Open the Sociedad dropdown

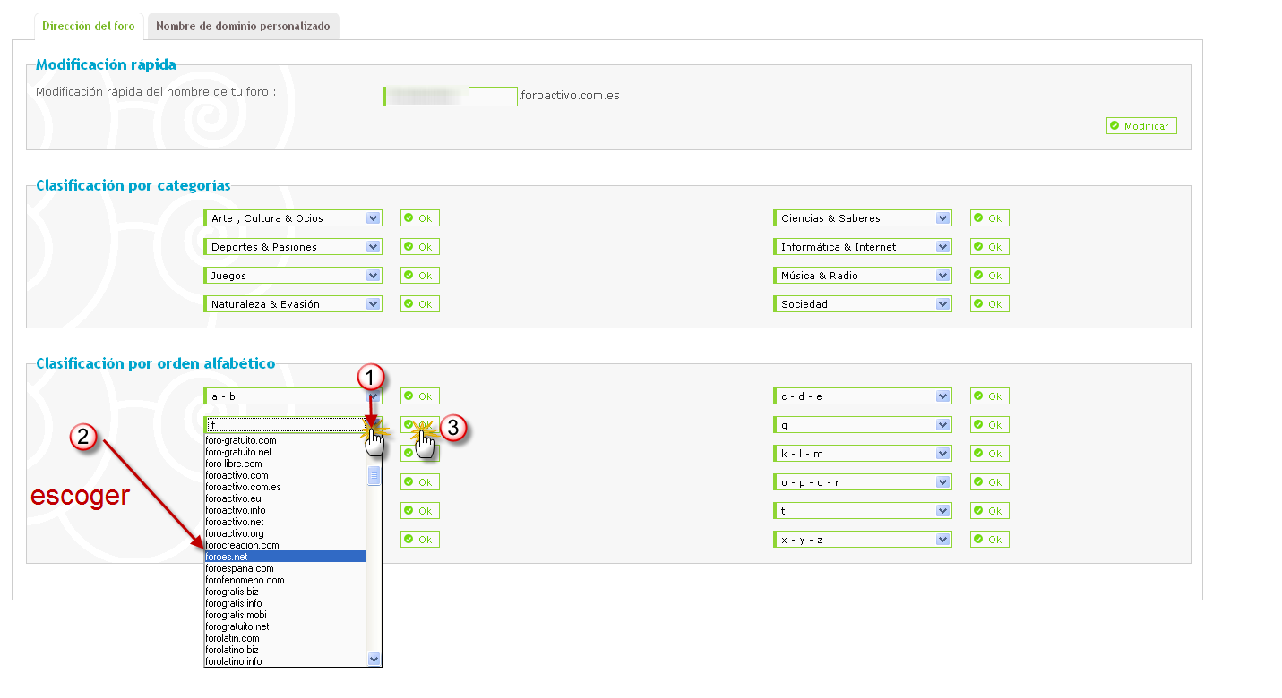(862, 304)
